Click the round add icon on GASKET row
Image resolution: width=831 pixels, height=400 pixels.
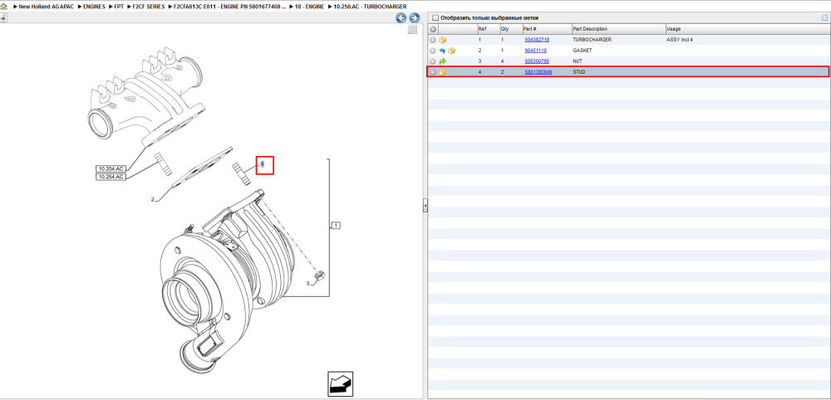[x=433, y=51]
